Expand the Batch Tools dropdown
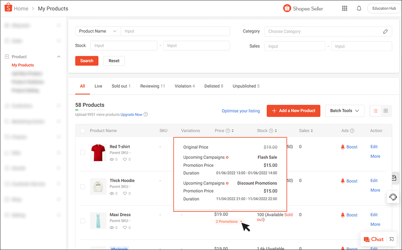This screenshot has width=402, height=250. (345, 111)
